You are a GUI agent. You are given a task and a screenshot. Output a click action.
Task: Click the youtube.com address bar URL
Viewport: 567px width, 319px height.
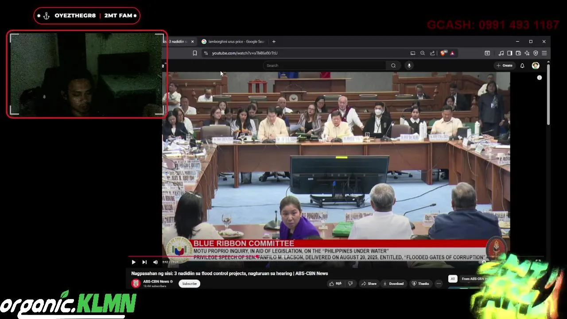click(245, 53)
